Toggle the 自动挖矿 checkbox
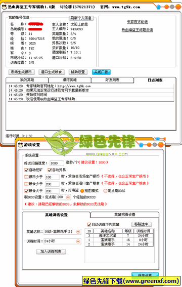This screenshot has width=182, height=287. point(26,170)
